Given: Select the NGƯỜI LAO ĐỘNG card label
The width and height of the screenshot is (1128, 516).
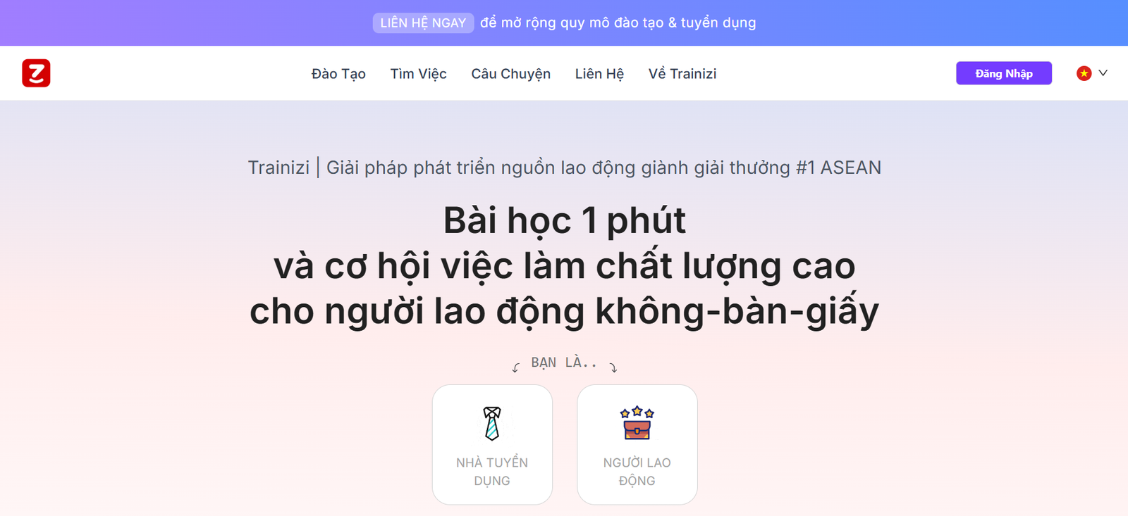Looking at the screenshot, I should tap(637, 472).
